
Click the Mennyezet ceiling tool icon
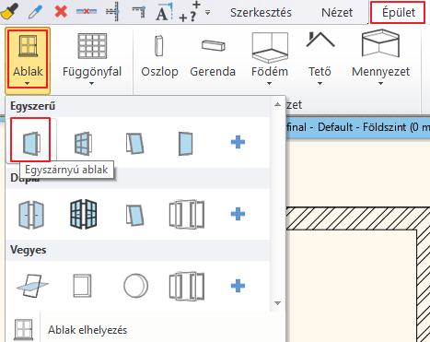tap(380, 44)
